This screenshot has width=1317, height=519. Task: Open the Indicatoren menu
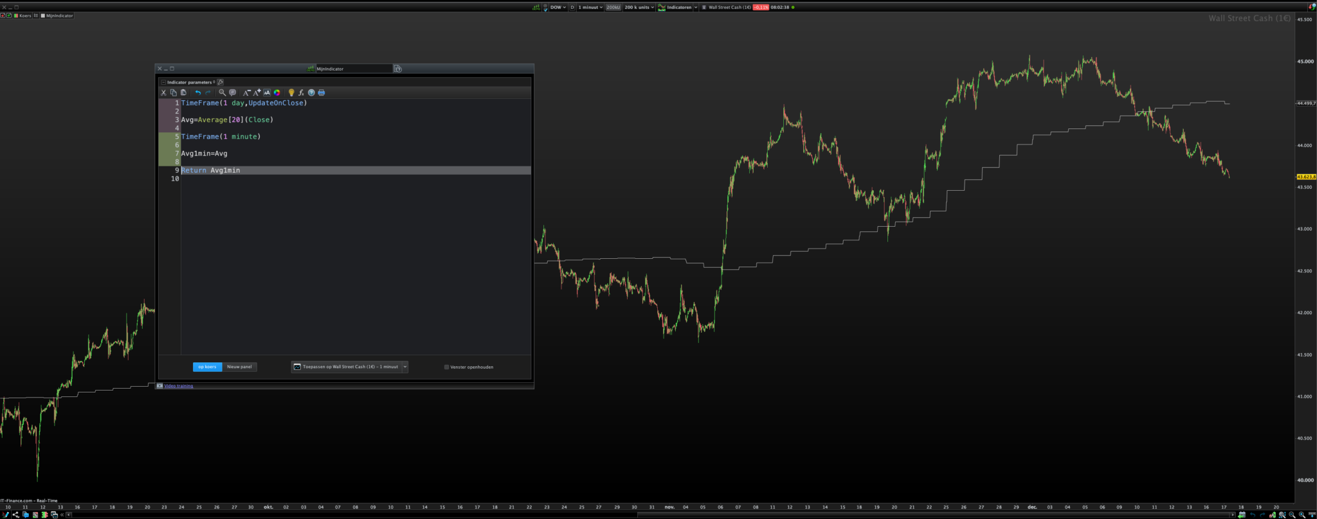[x=675, y=7]
